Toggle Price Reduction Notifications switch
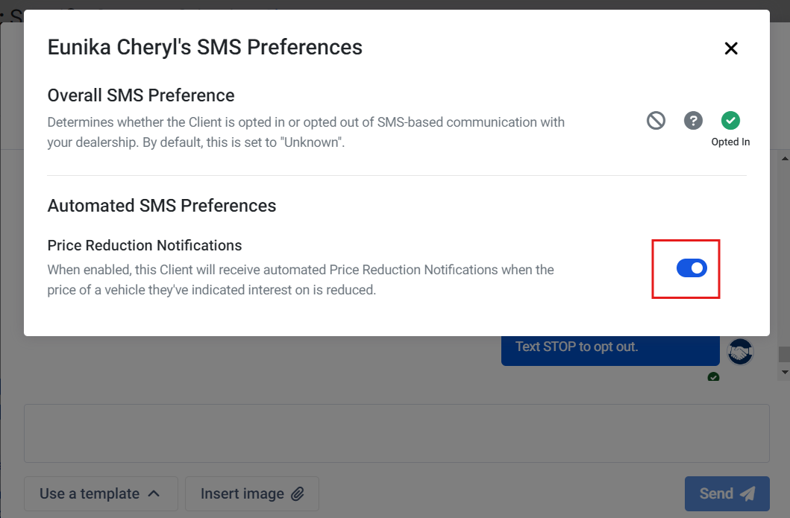The width and height of the screenshot is (790, 518). (692, 268)
